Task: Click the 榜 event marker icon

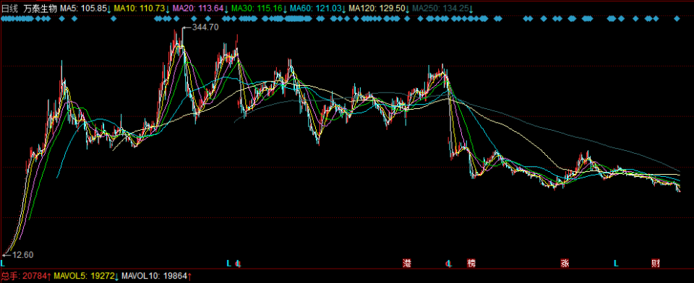Action: pyautogui.click(x=471, y=264)
